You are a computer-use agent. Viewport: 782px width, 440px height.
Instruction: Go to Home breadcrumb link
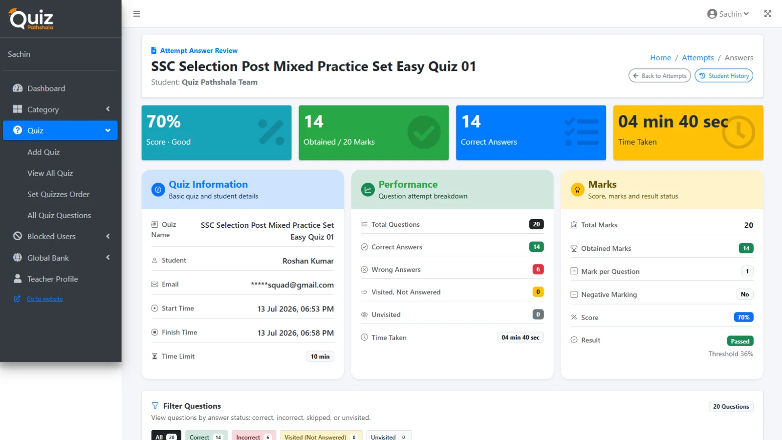[x=660, y=58]
